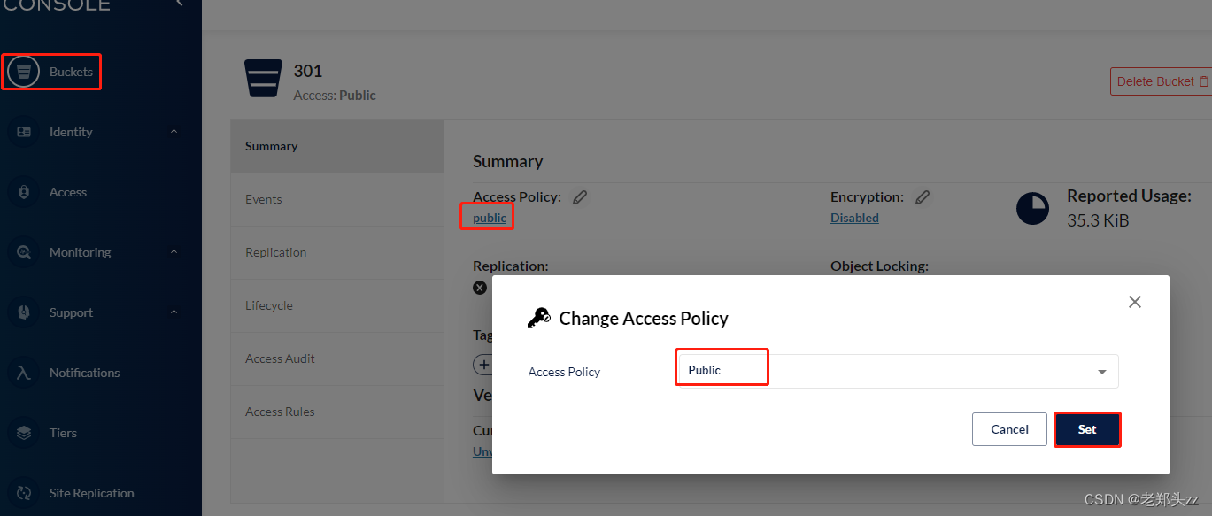Open Buckets in the sidebar
Screen dimensions: 1212x516
(53, 72)
